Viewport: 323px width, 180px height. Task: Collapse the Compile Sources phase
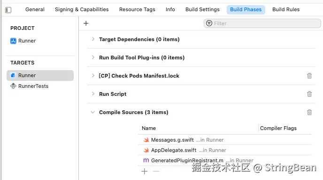tap(93, 112)
